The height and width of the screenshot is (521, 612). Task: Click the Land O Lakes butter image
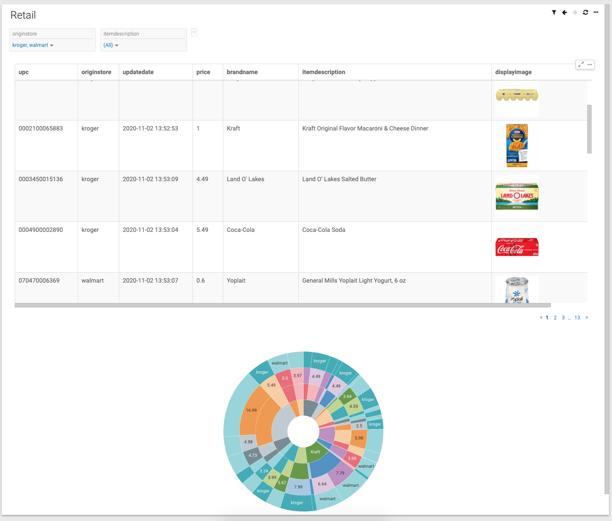(517, 196)
